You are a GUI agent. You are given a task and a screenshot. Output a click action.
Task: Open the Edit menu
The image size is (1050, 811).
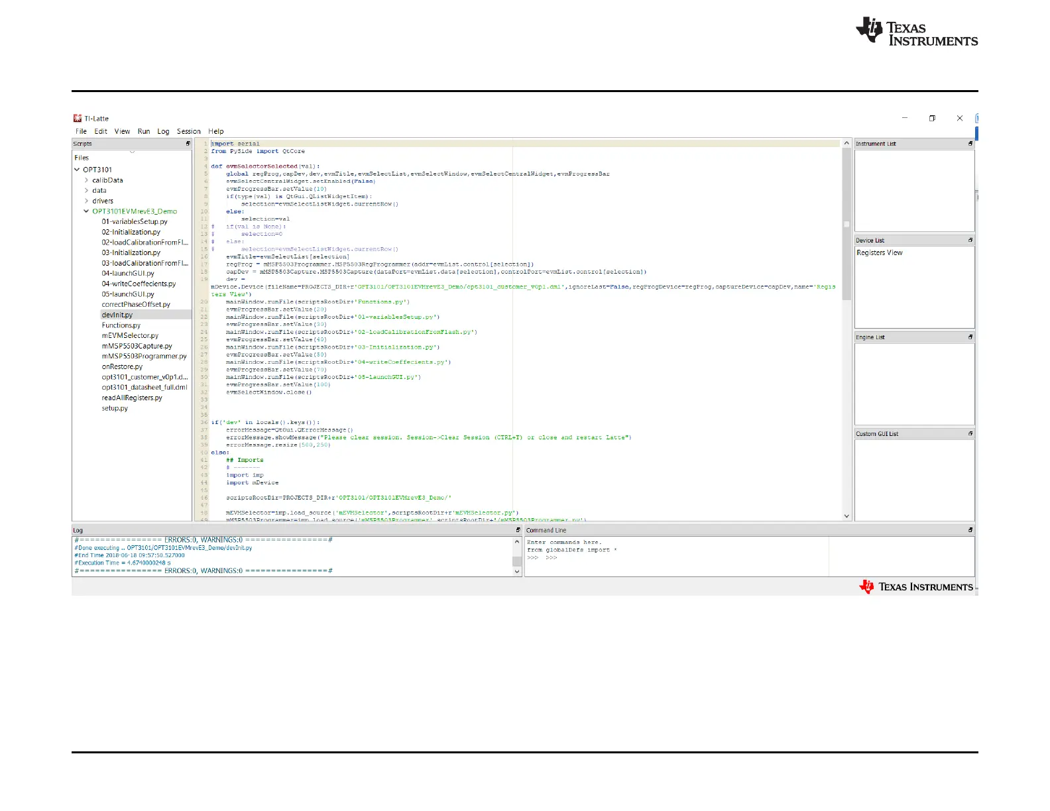(x=101, y=131)
